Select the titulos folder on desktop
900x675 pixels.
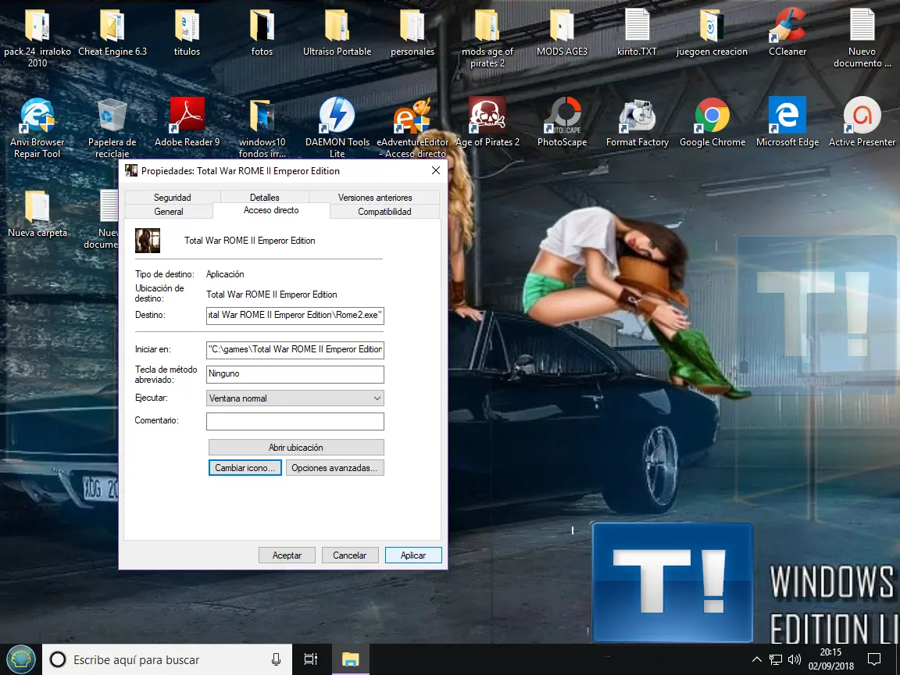[187, 27]
